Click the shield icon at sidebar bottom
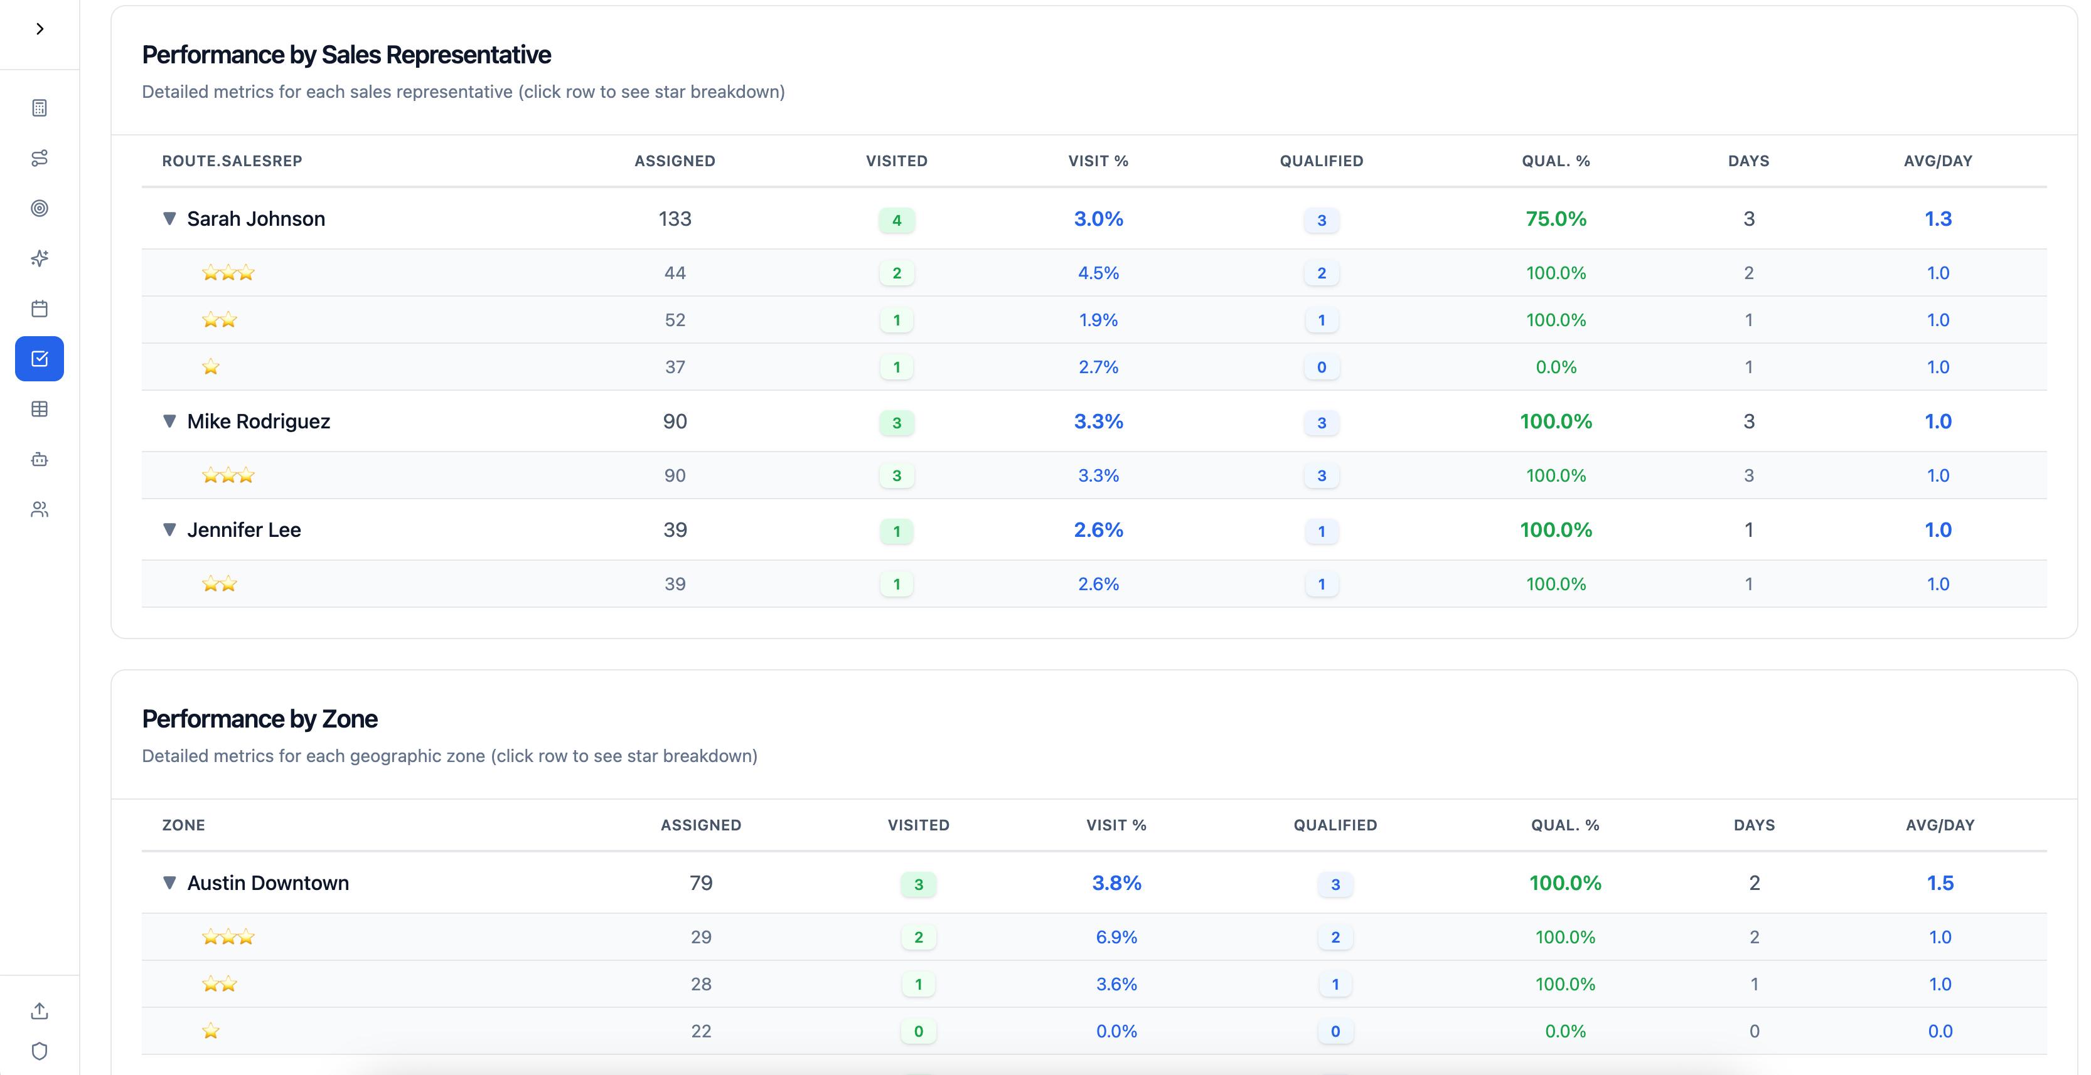Image resolution: width=2091 pixels, height=1075 pixels. point(39,1051)
